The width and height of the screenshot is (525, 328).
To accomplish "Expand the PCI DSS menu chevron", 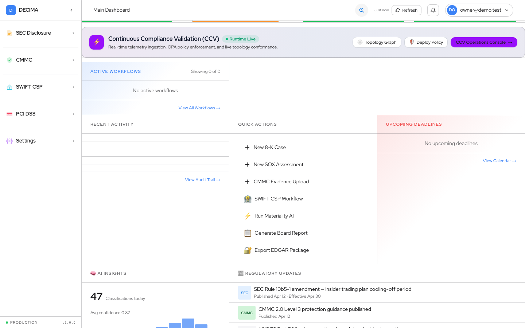I will point(73,114).
